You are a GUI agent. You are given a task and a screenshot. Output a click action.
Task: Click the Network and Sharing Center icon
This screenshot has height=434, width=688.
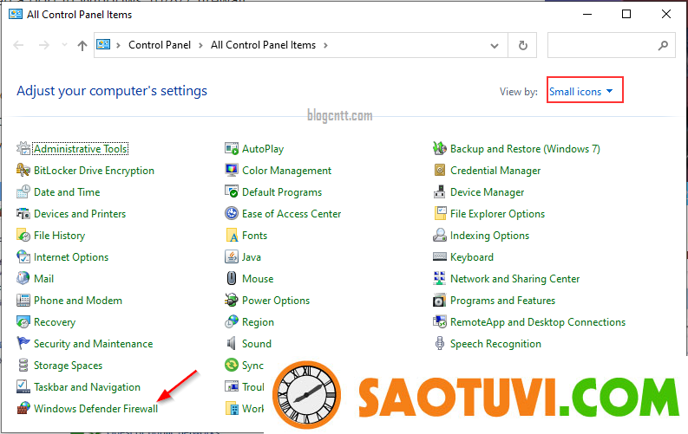pos(440,279)
